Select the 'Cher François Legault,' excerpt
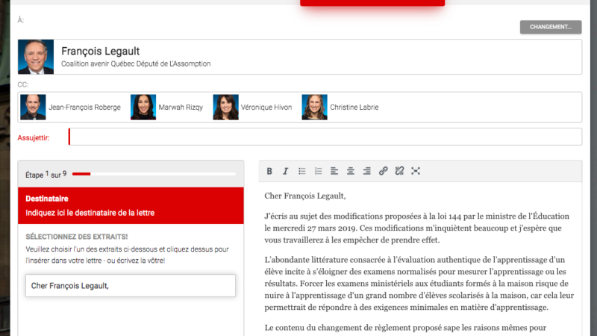The image size is (597, 336). (x=131, y=285)
